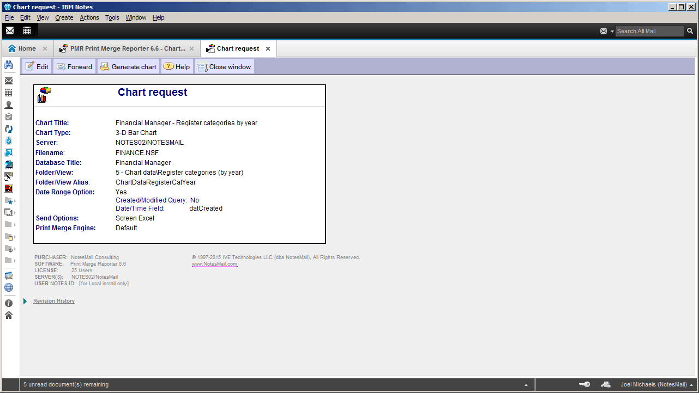
Task: Open the Actions menu
Action: tap(89, 17)
